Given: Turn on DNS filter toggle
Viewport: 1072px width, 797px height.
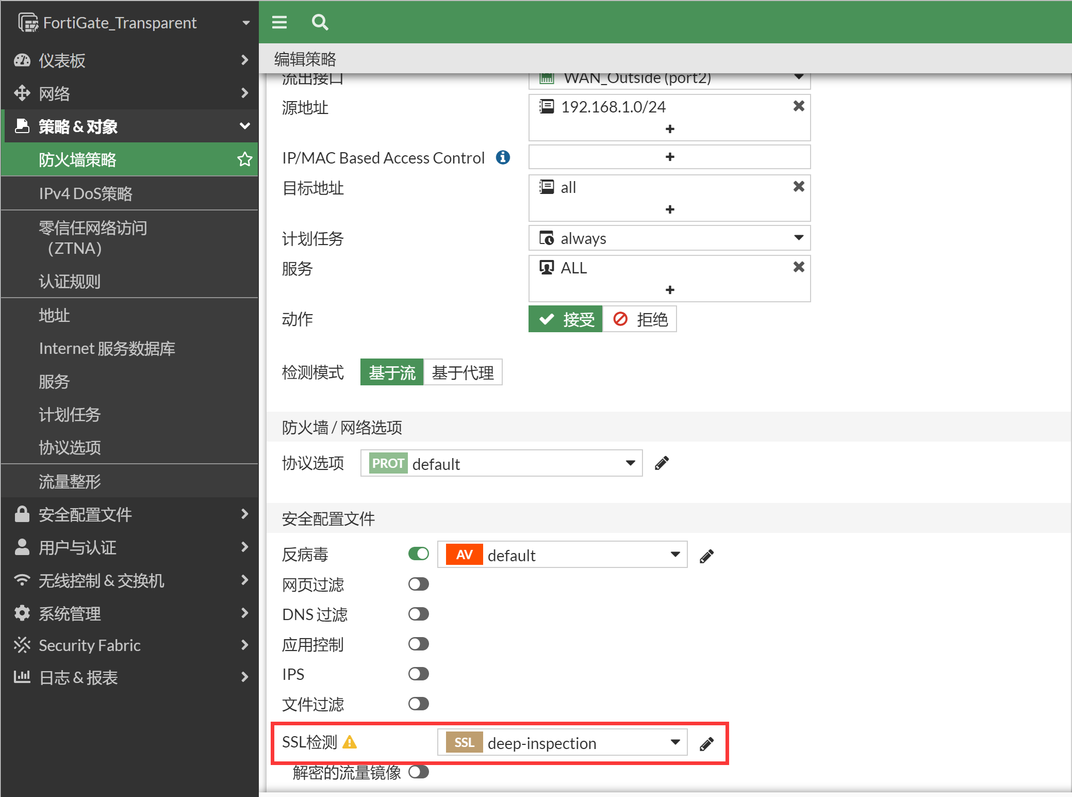Looking at the screenshot, I should coord(418,614).
